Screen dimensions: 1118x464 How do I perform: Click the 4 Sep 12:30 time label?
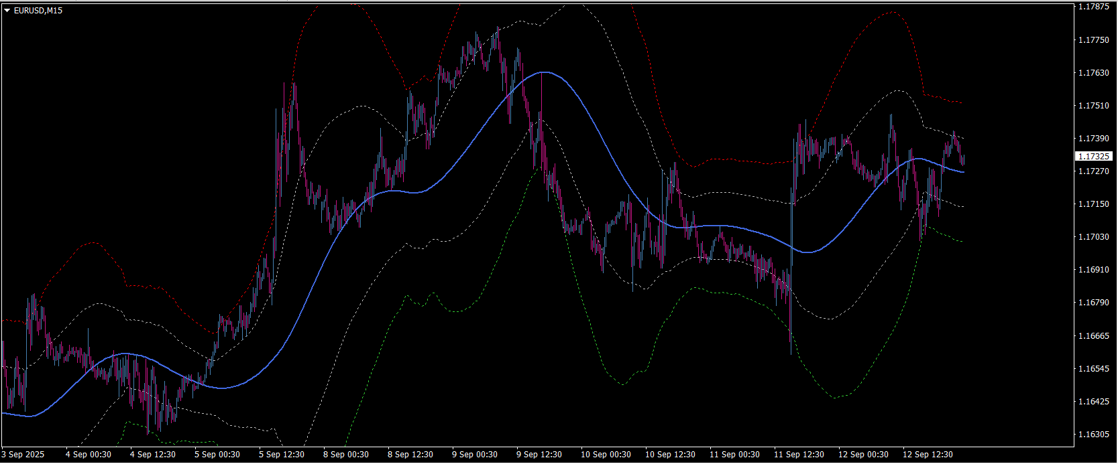153,455
